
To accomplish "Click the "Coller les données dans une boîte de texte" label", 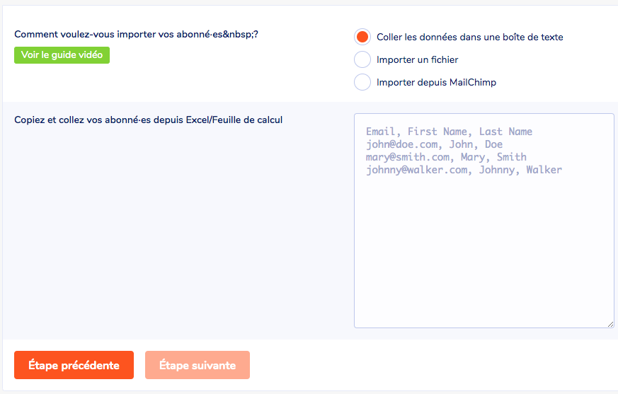I will 469,37.
